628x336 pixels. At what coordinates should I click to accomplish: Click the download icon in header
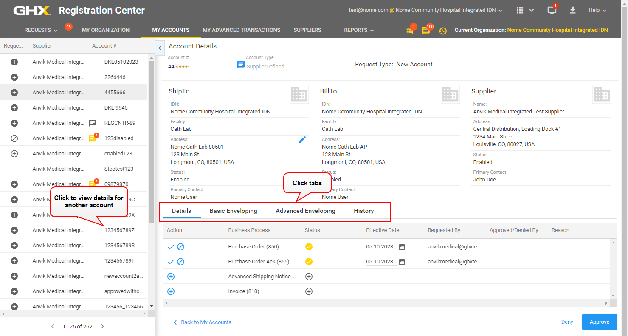(573, 10)
